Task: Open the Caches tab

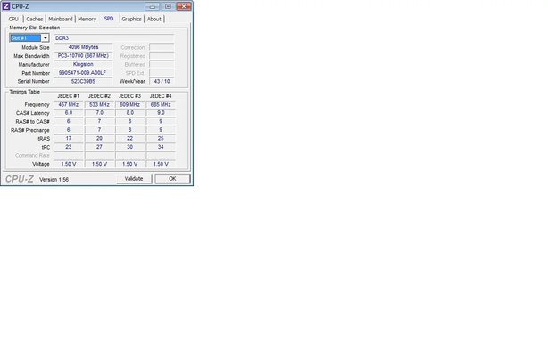Action: point(35,20)
